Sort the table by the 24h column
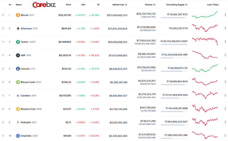Image resolution: width=228 pixels, height=141 pixels. (83, 5)
